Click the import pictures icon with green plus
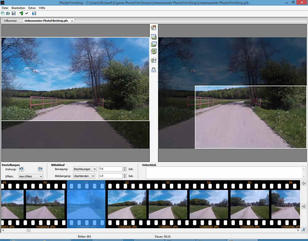 pos(21,13)
